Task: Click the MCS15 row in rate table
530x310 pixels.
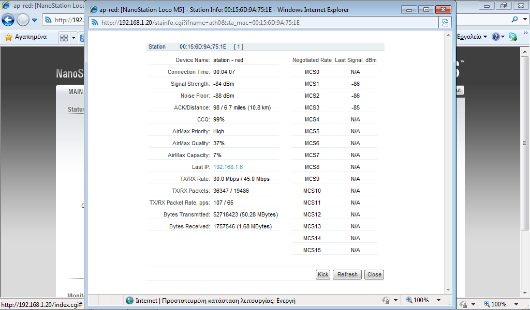Action: [334, 250]
